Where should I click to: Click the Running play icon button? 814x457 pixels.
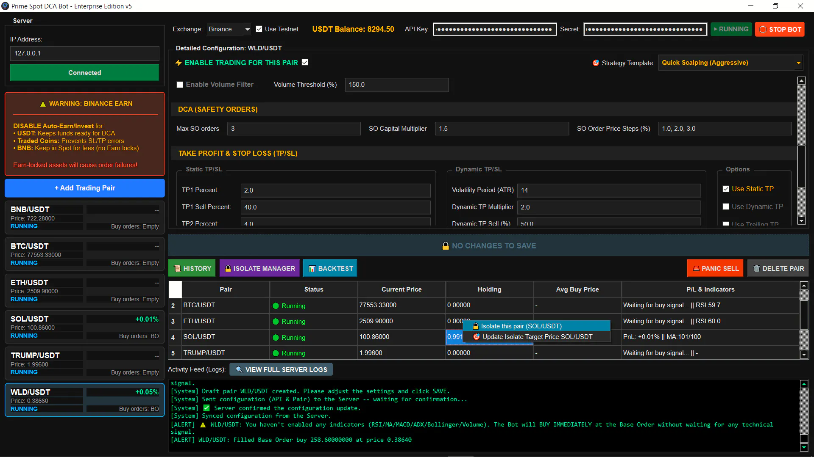pos(731,29)
